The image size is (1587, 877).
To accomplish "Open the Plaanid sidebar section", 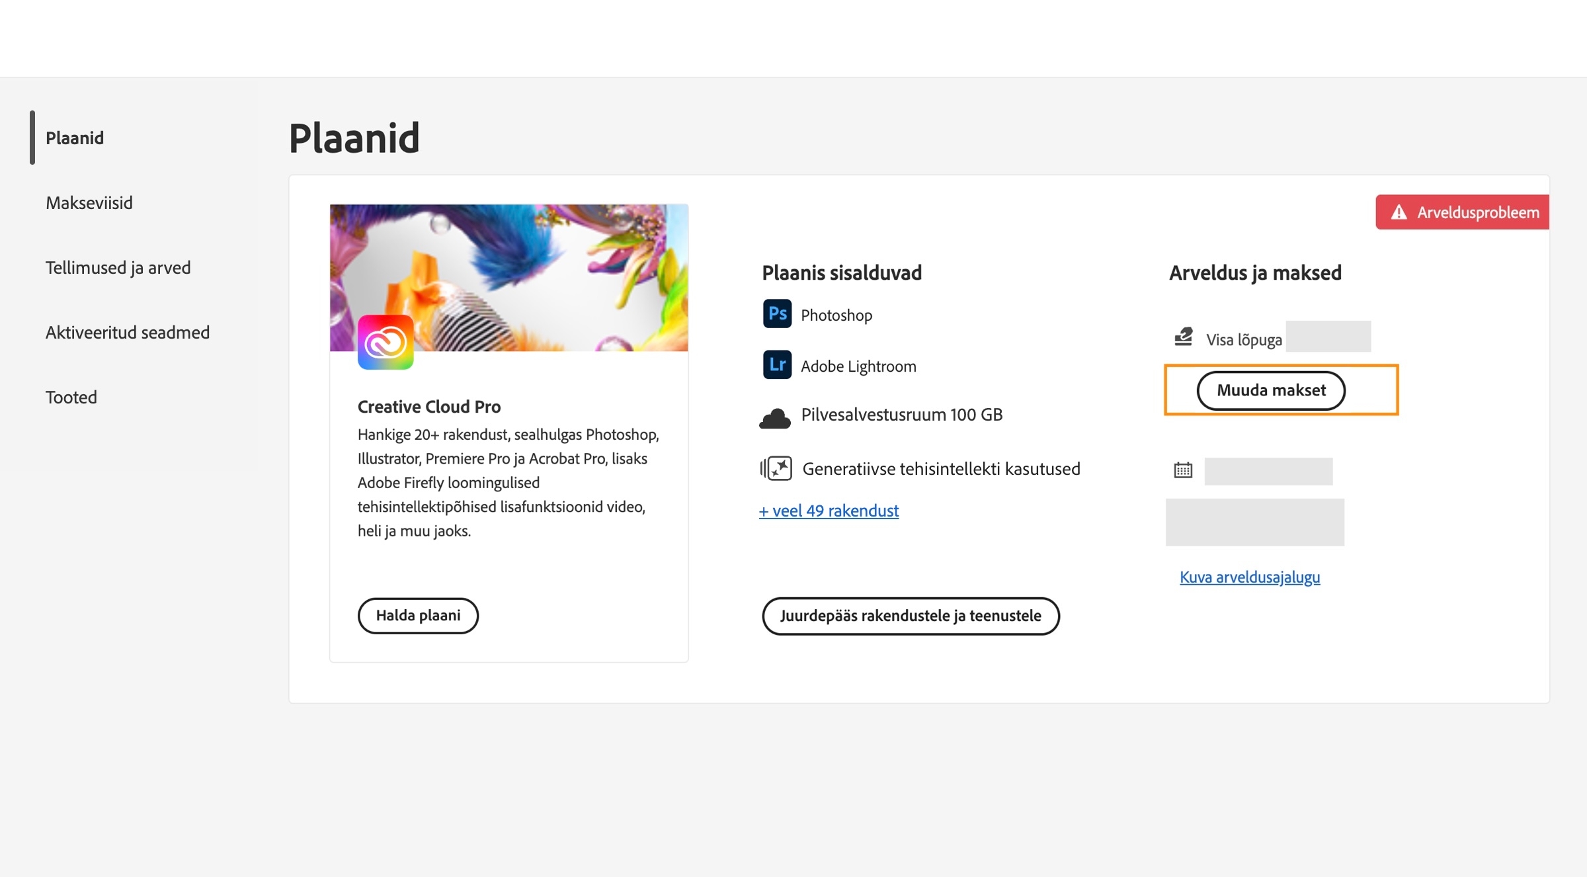I will [75, 138].
